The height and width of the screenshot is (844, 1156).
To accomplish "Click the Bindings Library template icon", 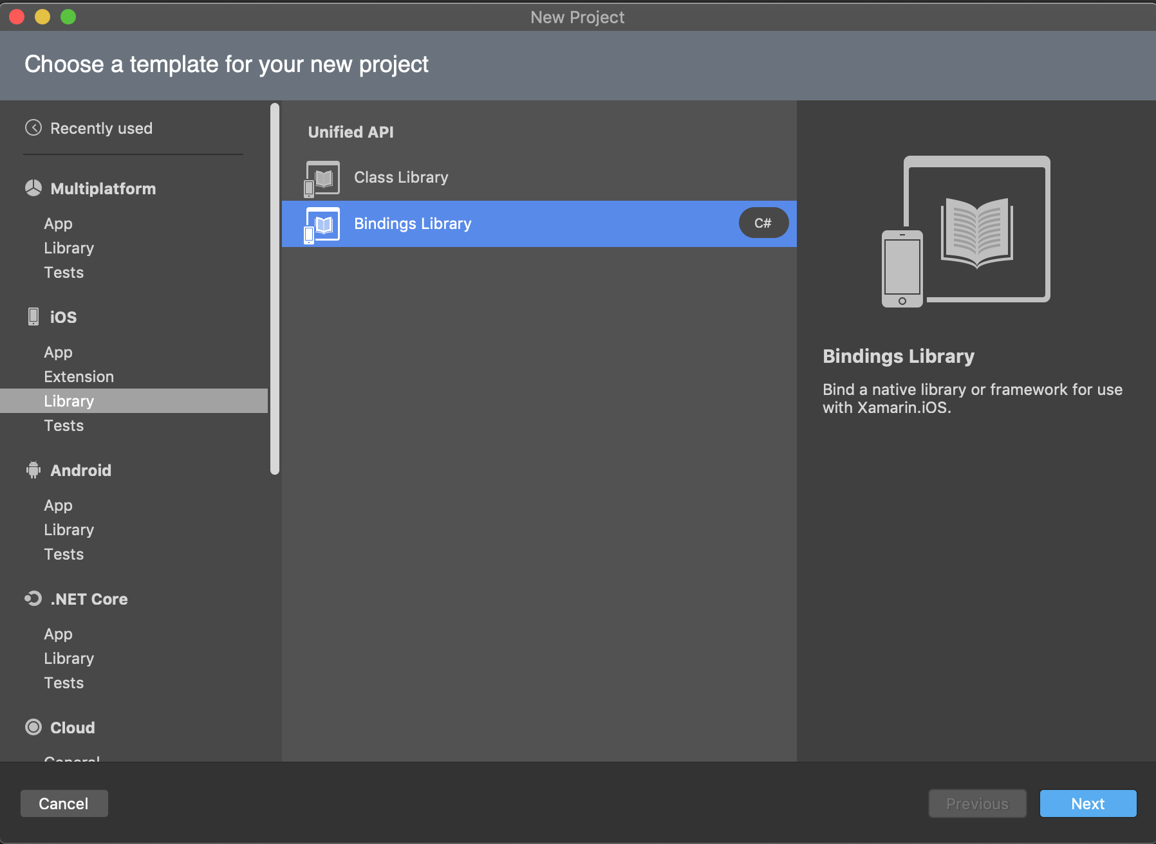I will pos(322,225).
